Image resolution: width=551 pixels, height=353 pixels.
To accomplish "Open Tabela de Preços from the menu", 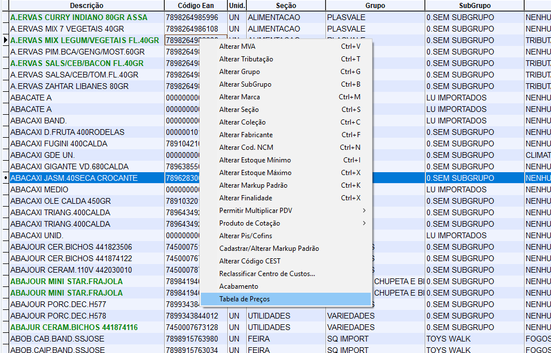I will (245, 299).
